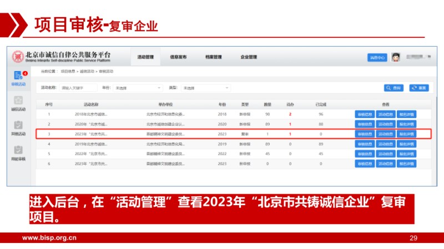Click 报名详情 button in row 1

(407, 114)
